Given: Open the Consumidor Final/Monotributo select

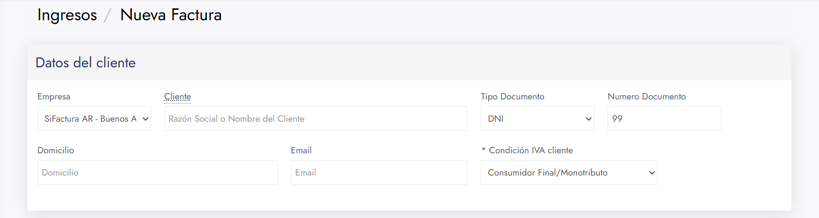Looking at the screenshot, I should (x=569, y=172).
